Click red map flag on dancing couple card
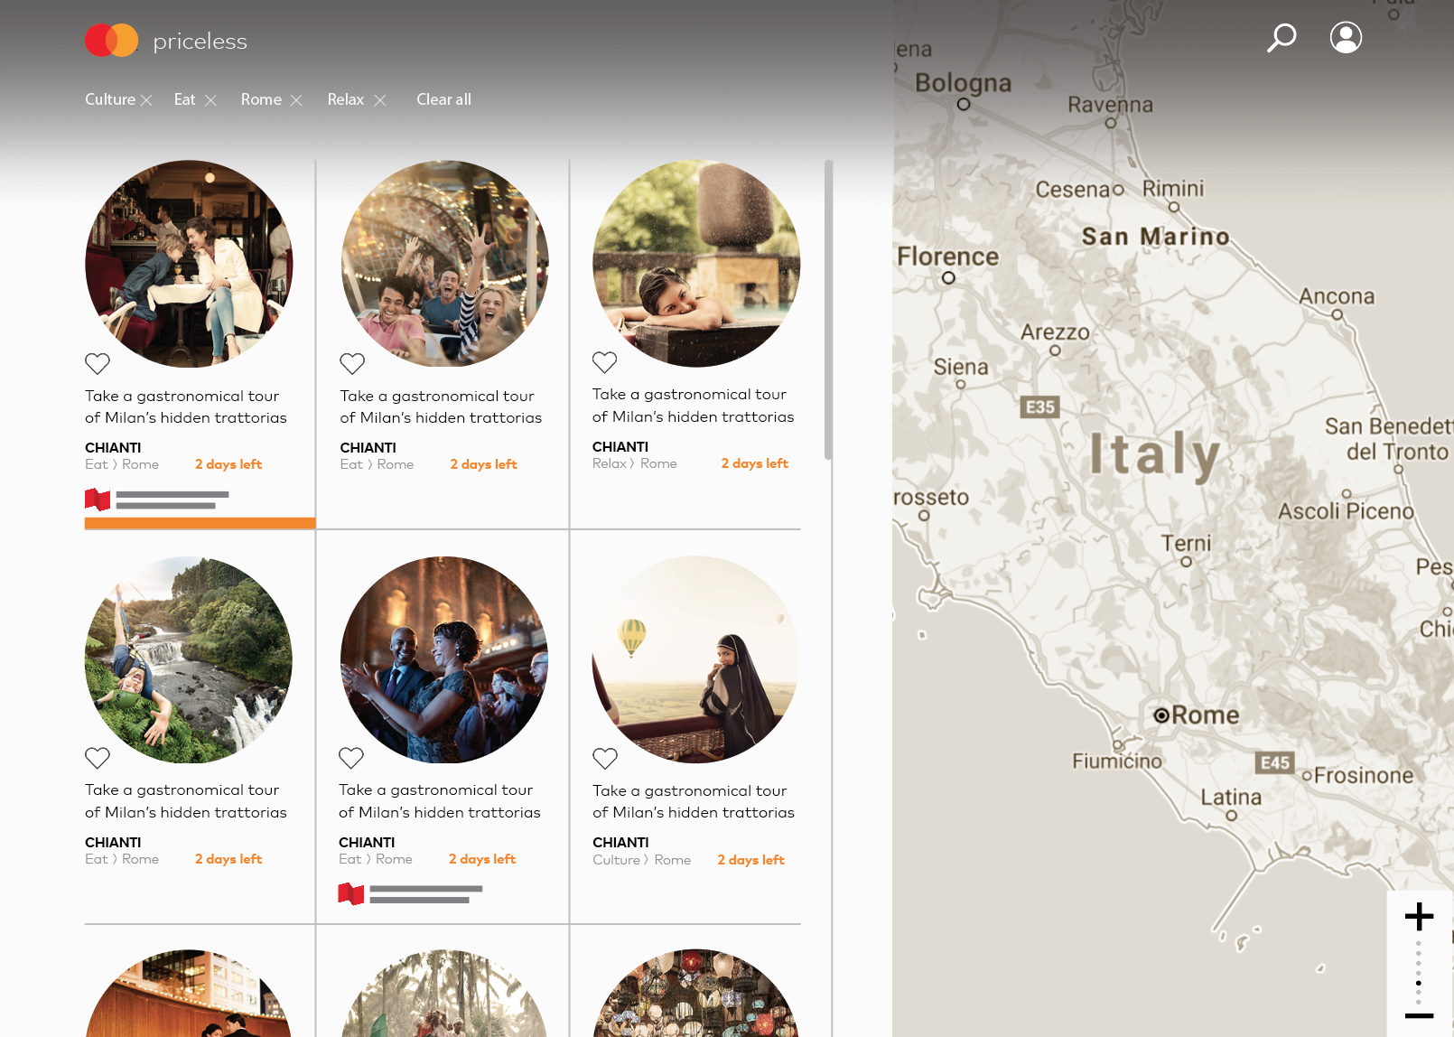The image size is (1454, 1037). coord(350,894)
